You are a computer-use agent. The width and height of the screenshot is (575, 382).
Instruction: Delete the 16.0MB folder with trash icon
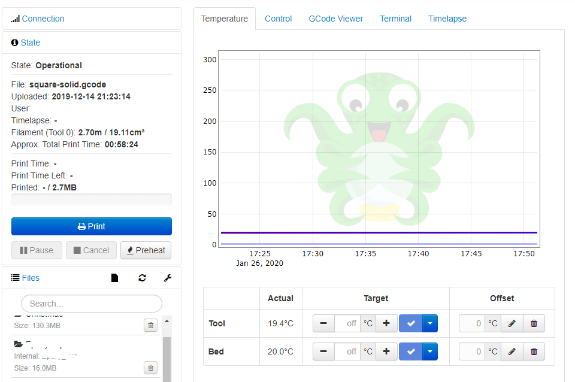pyautogui.click(x=151, y=368)
